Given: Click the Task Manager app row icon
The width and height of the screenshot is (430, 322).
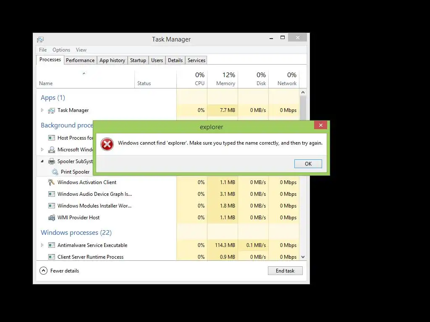Looking at the screenshot, I should tap(51, 110).
